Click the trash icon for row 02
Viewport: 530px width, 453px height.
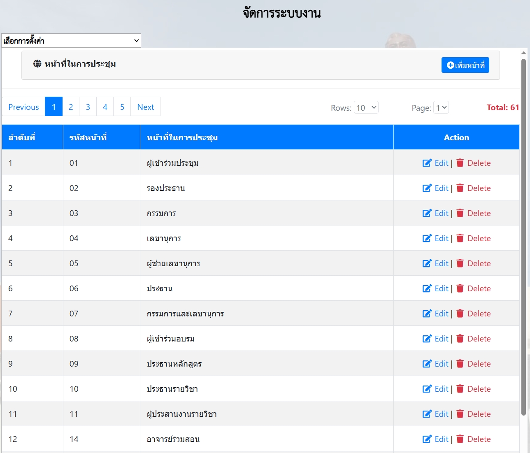460,188
